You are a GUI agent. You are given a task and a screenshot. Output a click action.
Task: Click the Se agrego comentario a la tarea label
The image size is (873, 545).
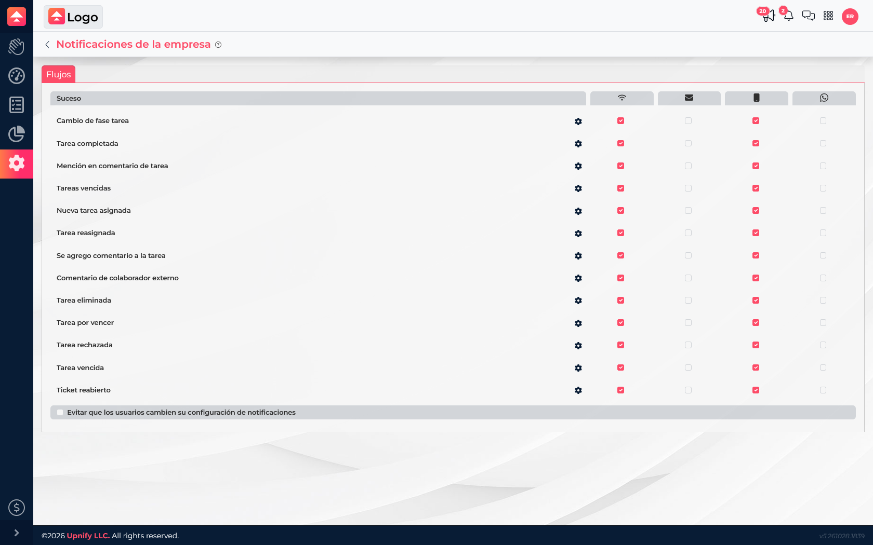111,256
